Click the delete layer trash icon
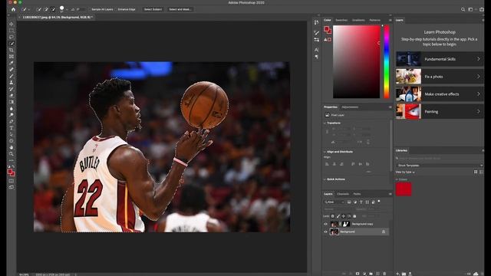The width and height of the screenshot is (491, 276). [x=384, y=274]
